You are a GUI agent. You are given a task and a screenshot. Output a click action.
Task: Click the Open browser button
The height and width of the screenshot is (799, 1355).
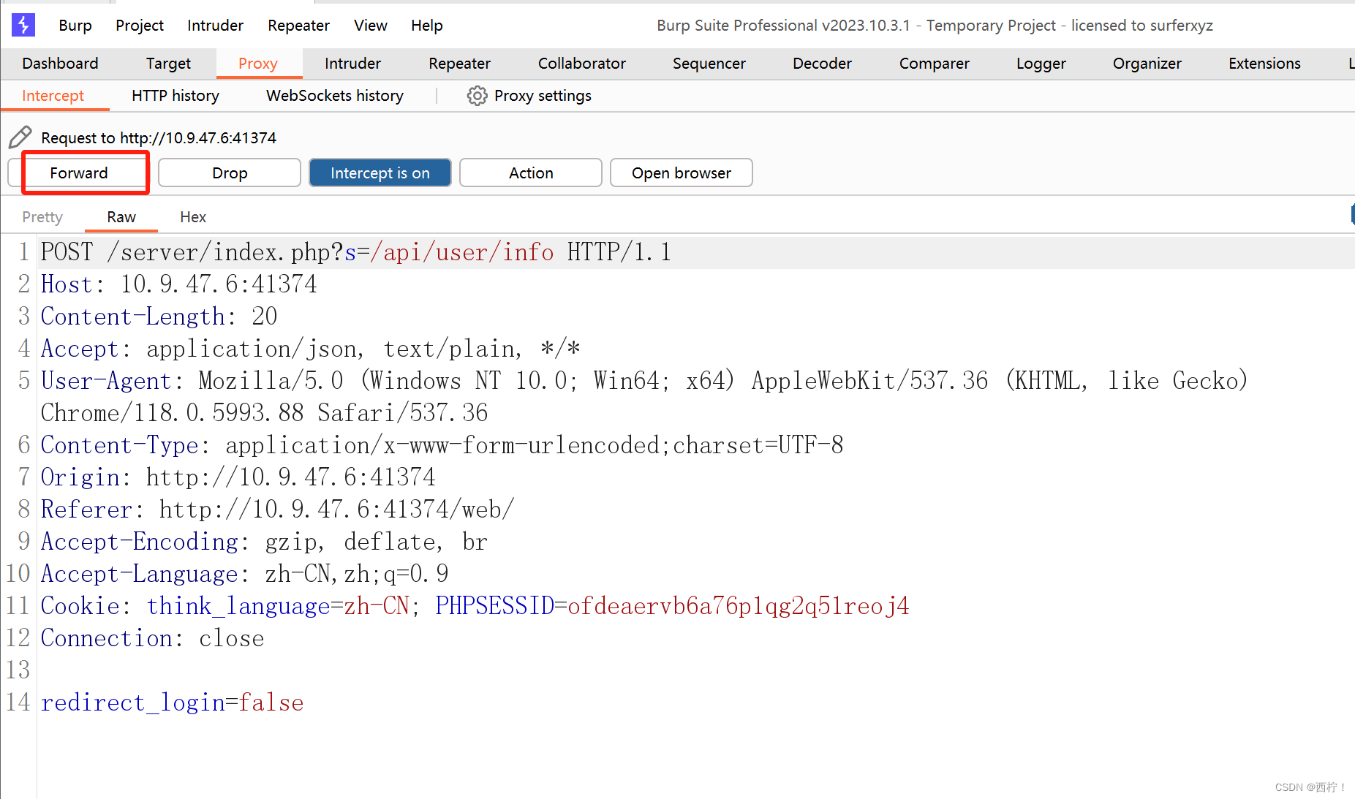coord(682,173)
